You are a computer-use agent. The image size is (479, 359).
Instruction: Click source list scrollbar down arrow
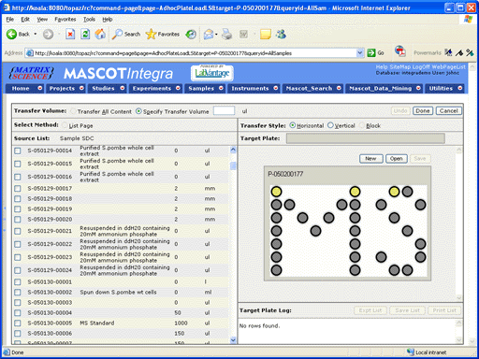click(233, 340)
